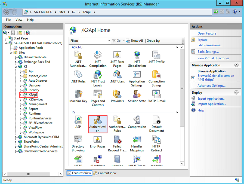The width and height of the screenshot is (244, 184).
Task: Click the Home toolbar icon
Action: (228, 12)
